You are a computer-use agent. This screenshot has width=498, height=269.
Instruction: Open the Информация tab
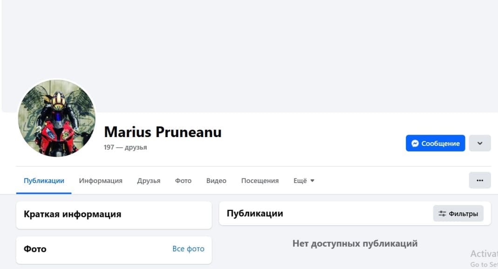pos(101,181)
